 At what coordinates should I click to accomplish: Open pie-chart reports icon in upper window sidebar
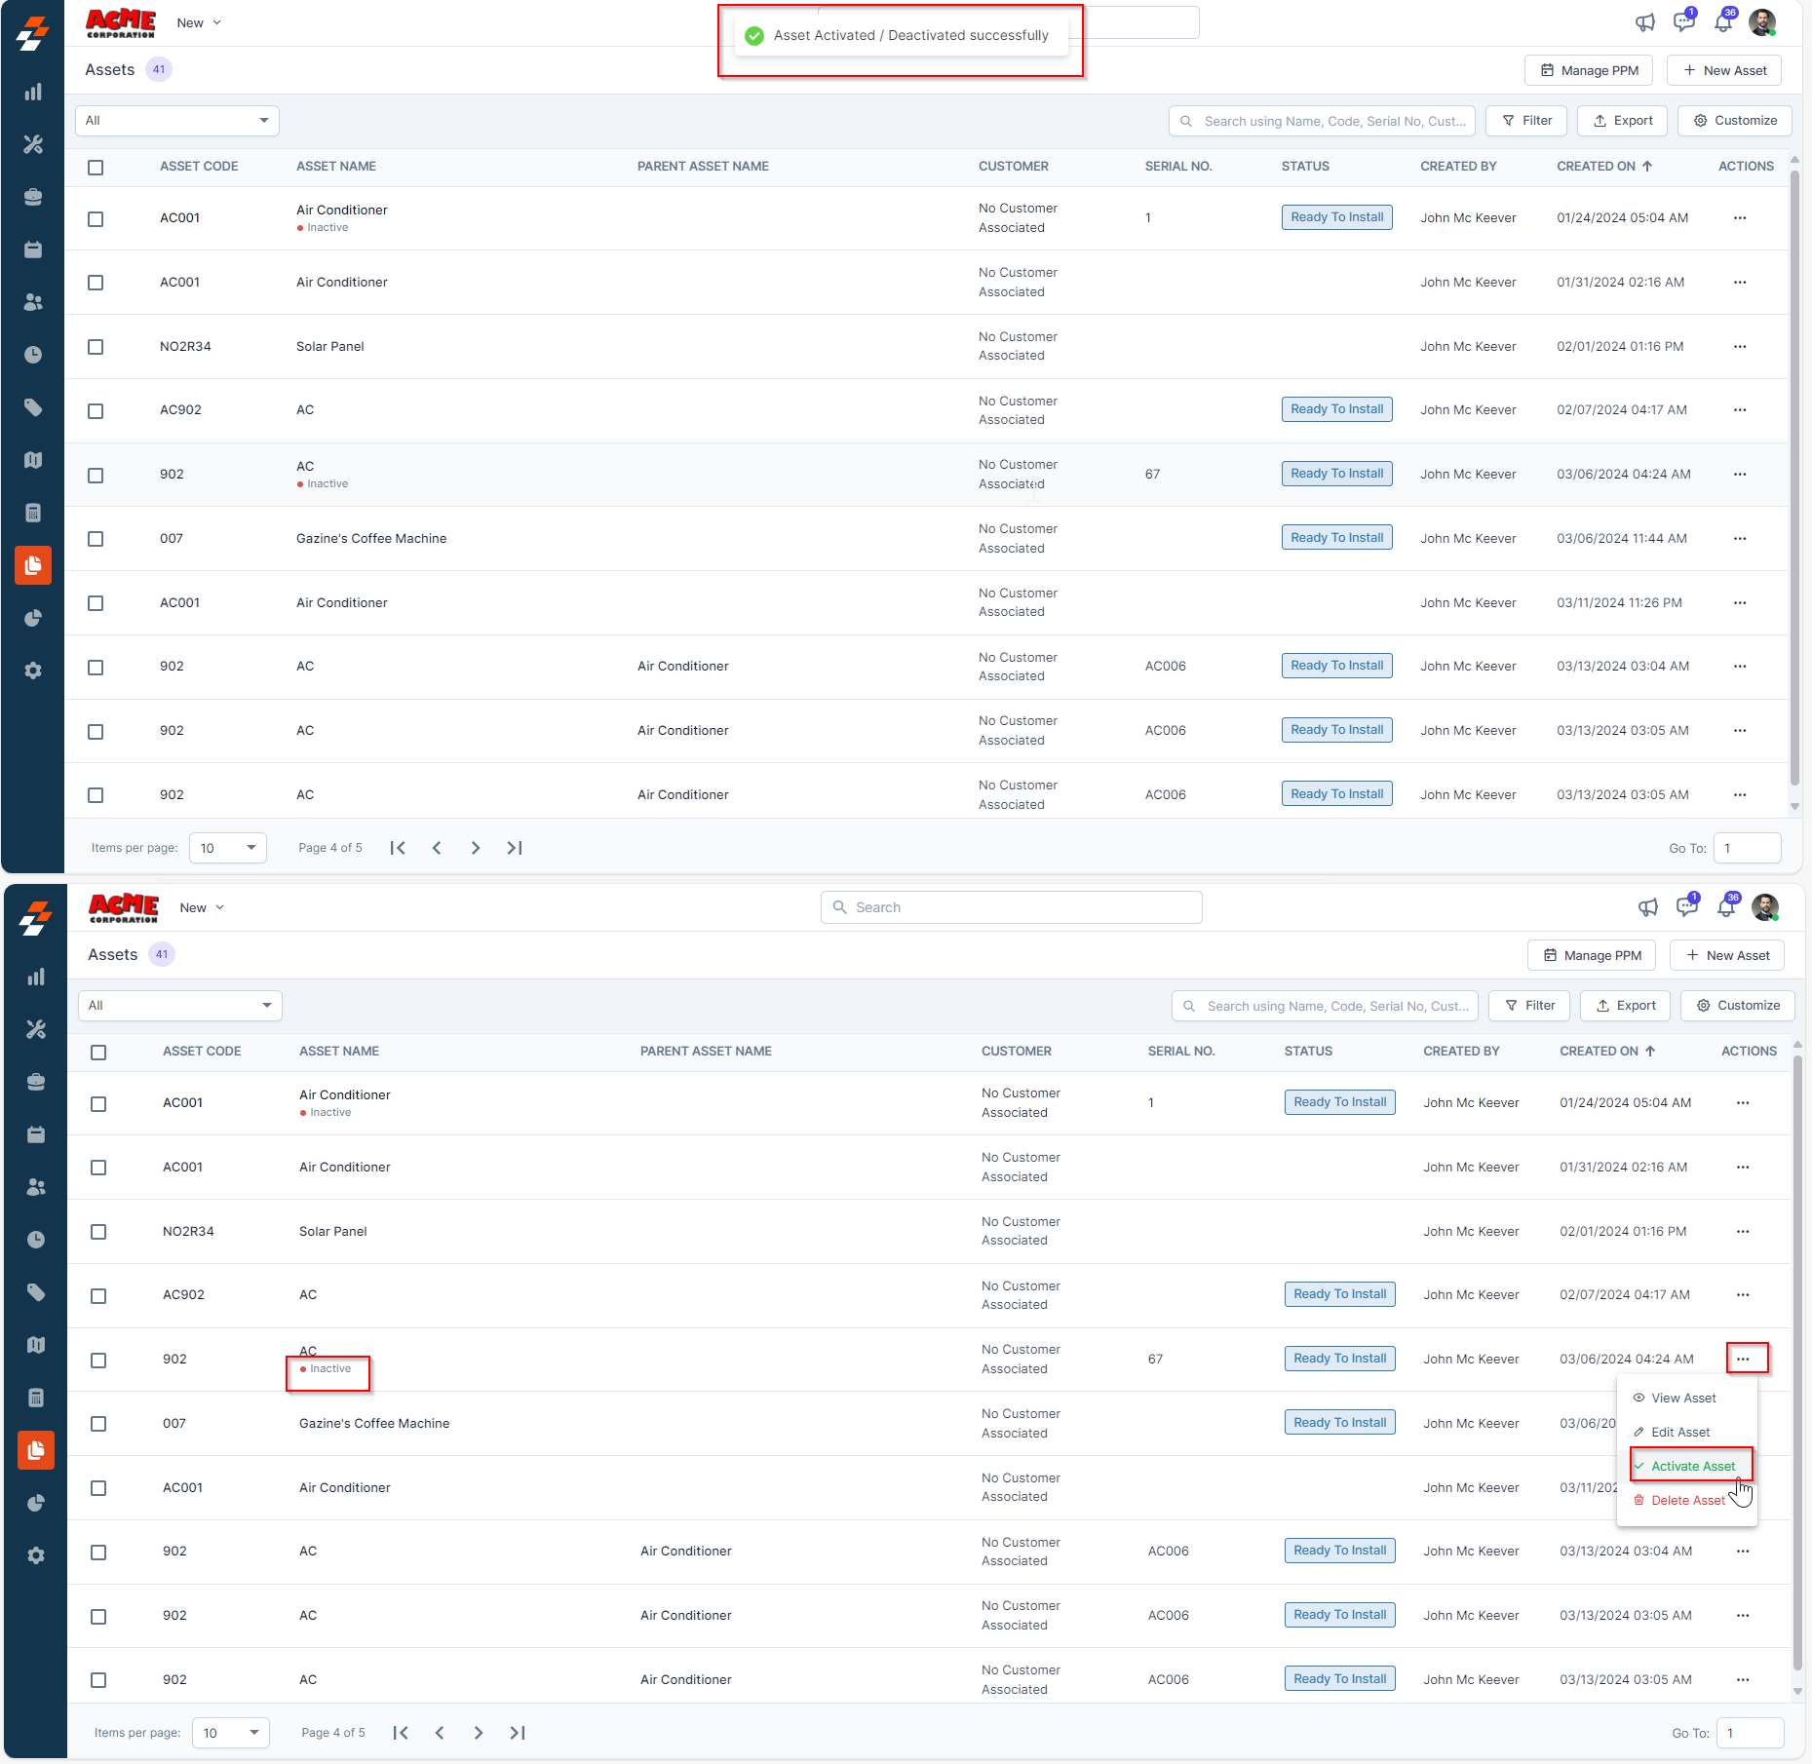(33, 618)
